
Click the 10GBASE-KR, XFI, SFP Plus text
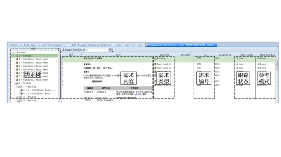[98, 68]
